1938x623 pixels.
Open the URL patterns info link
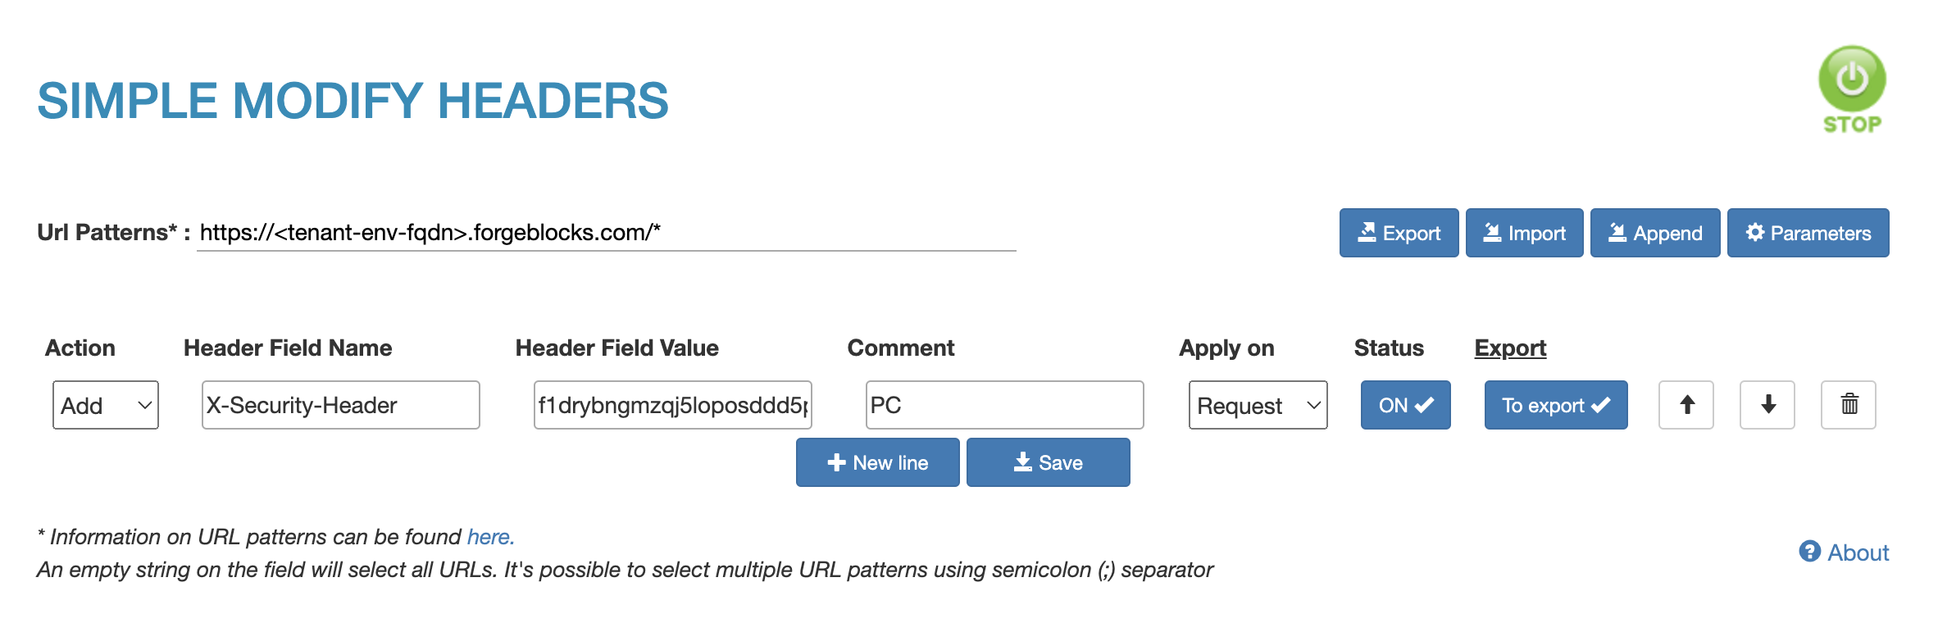pos(489,537)
